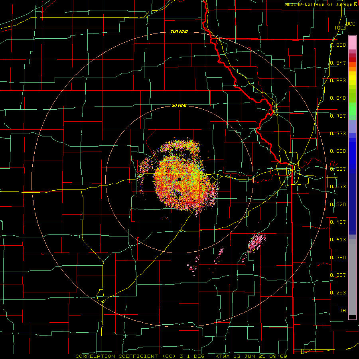Click the 0.627 legend value

(x=338, y=169)
